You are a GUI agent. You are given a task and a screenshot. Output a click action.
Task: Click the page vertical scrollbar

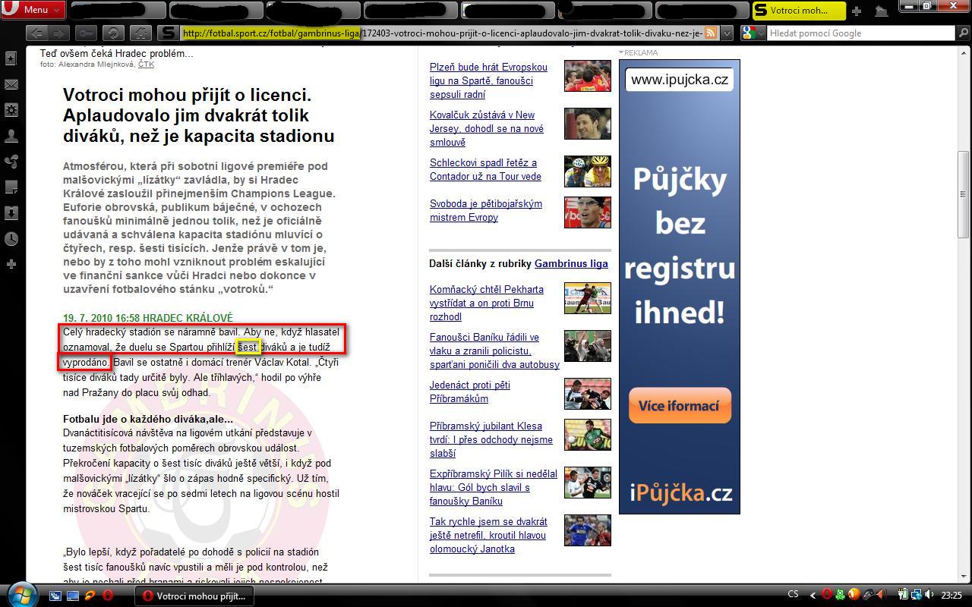click(x=964, y=303)
